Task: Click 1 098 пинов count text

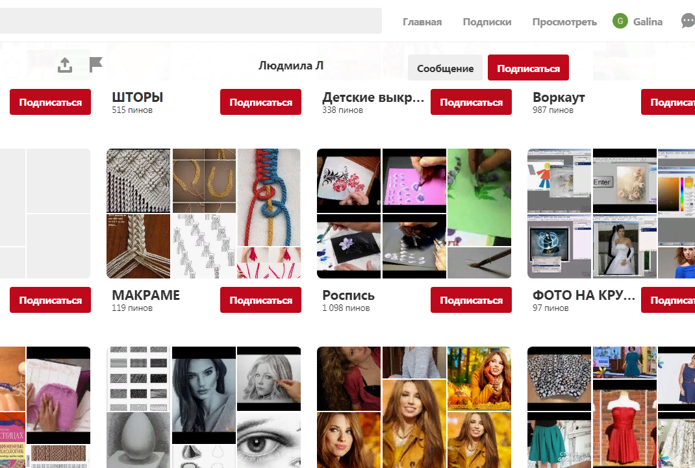Action: (x=346, y=308)
